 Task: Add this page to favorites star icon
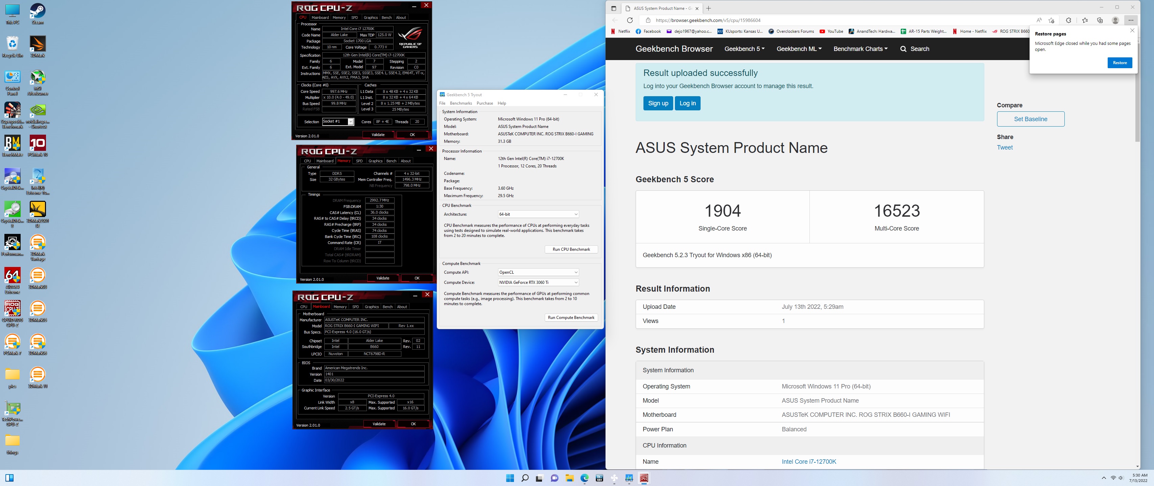pyautogui.click(x=1052, y=20)
